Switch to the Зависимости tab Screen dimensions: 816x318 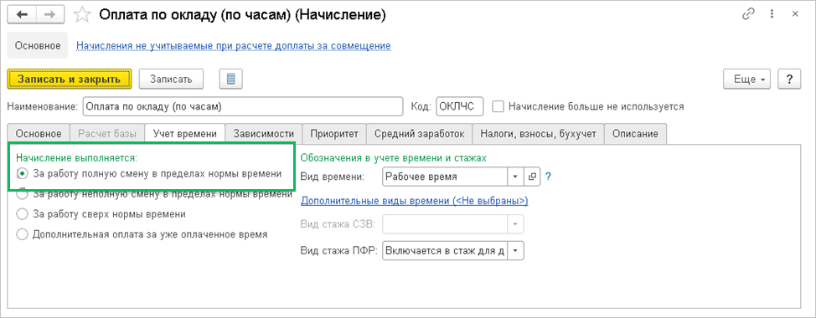coord(264,134)
